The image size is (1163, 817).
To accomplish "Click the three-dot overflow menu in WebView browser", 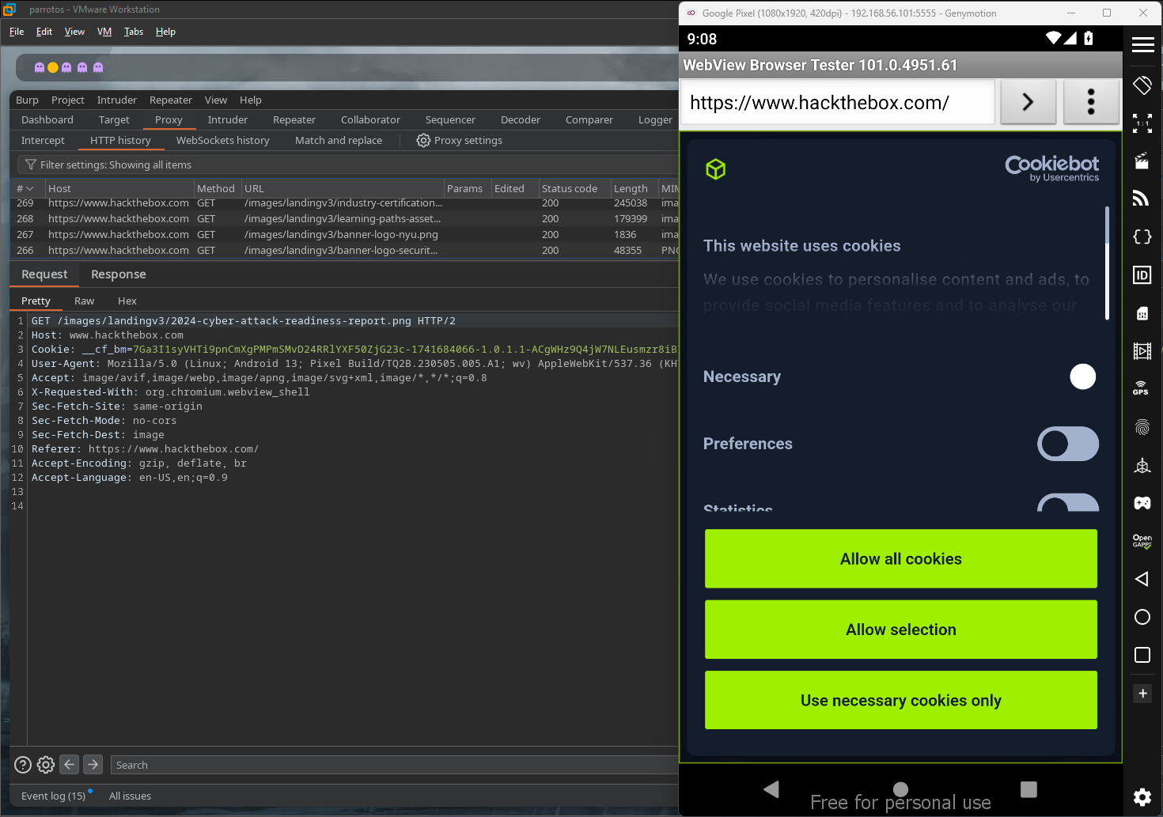I will [x=1091, y=102].
